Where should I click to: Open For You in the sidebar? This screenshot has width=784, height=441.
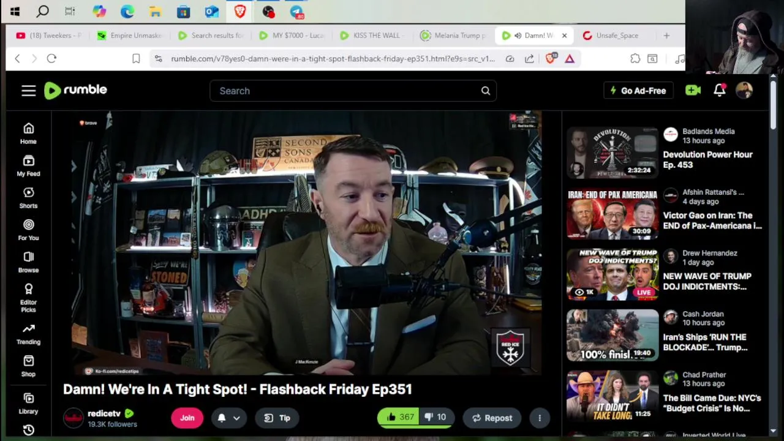[28, 230]
